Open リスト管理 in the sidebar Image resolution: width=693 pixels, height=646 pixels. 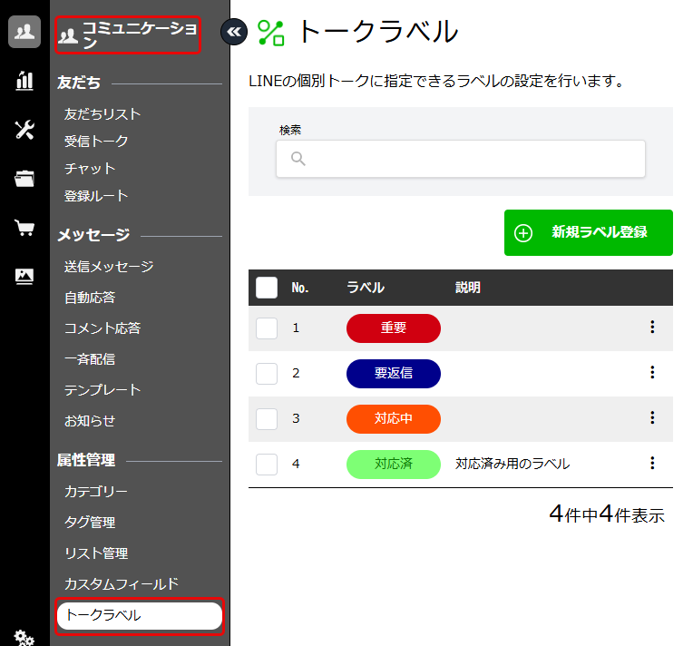point(96,553)
